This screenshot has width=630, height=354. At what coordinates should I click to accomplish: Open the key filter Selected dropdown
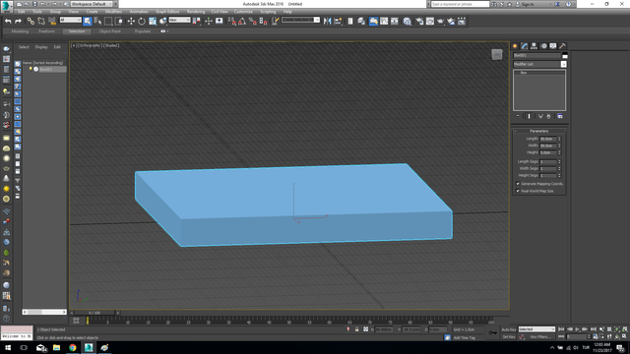pos(536,329)
